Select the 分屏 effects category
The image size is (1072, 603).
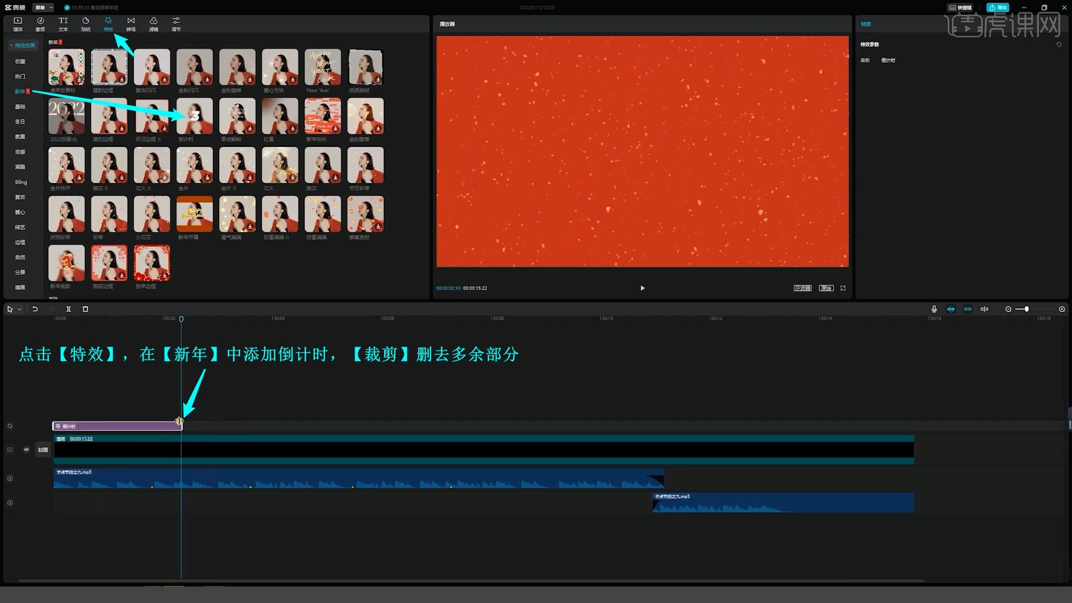(20, 272)
